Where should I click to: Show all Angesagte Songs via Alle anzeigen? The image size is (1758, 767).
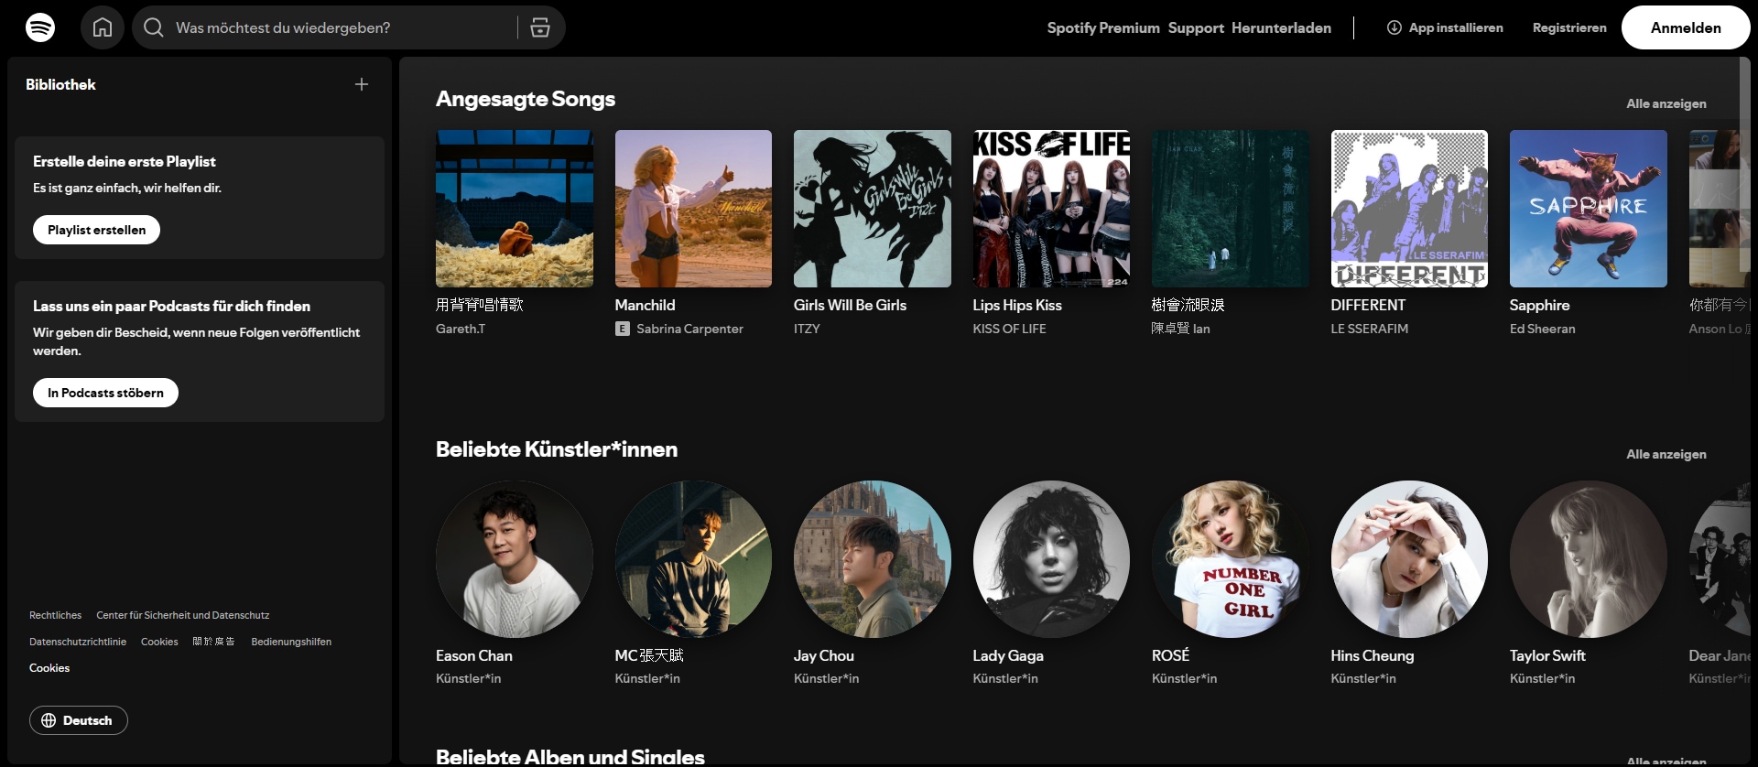[x=1666, y=103]
